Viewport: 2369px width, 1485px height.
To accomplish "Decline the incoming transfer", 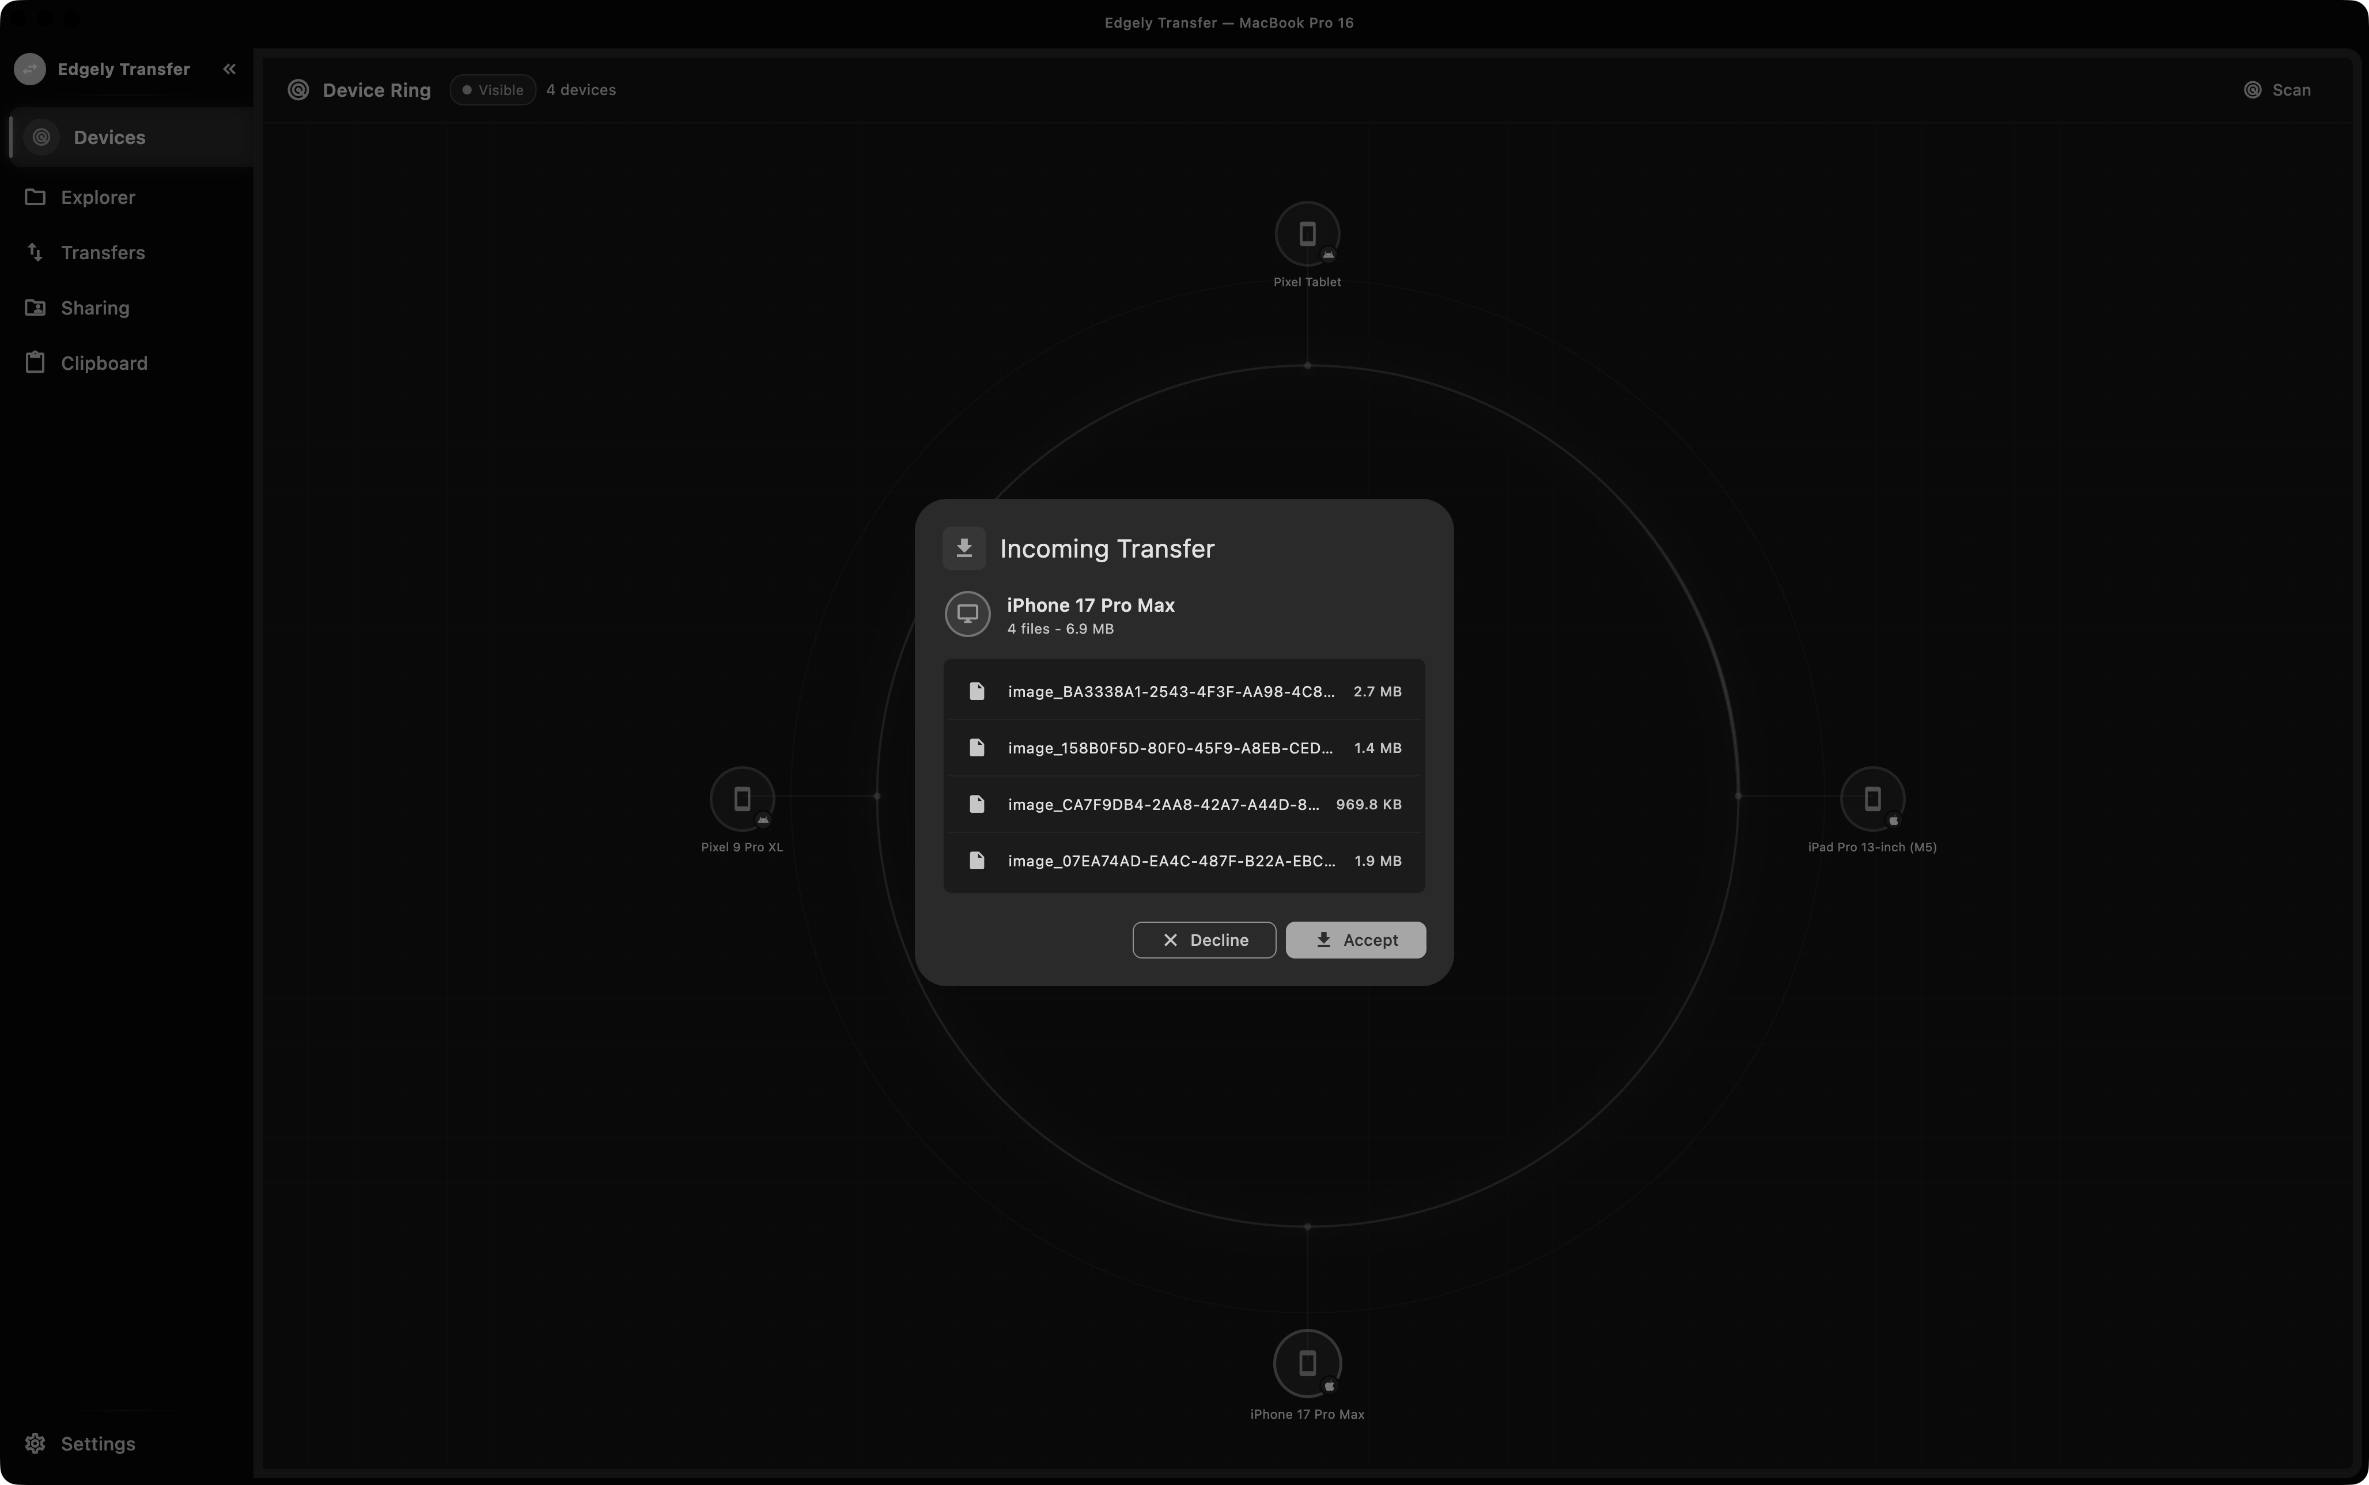I will (1204, 940).
